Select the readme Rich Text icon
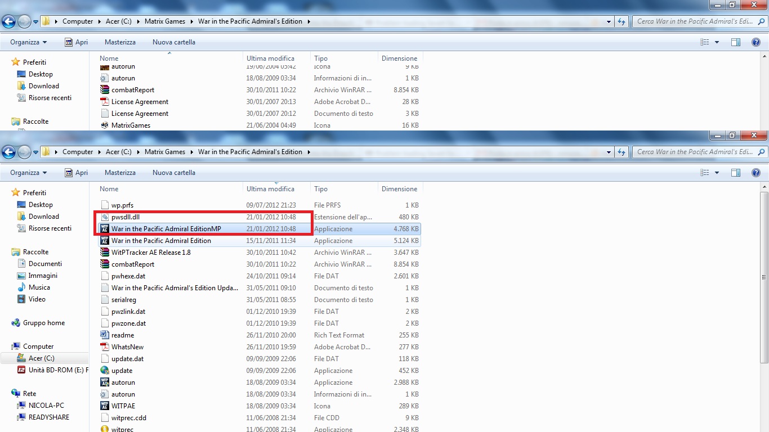 pyautogui.click(x=104, y=335)
